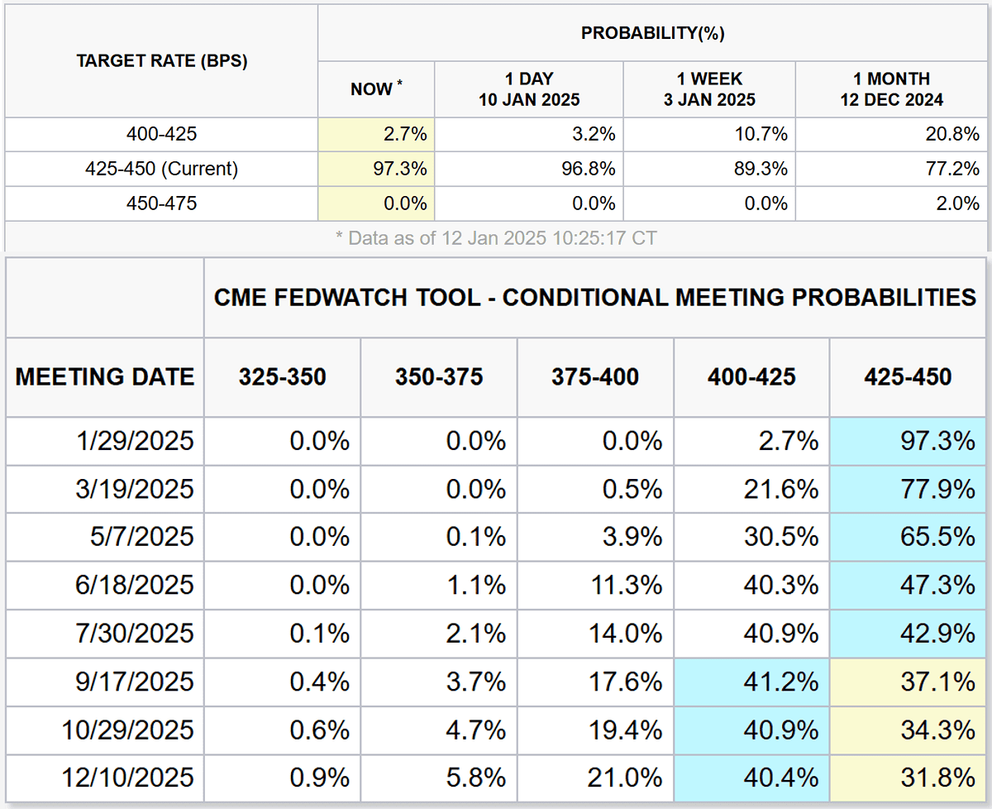Click the TARGET RATE (BPS) header
This screenshot has height=809, width=992.
(x=162, y=61)
